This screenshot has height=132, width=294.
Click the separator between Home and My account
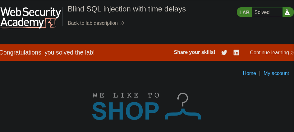[260, 73]
